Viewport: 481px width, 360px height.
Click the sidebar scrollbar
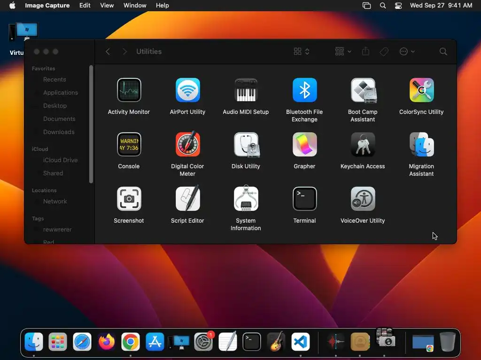click(x=91, y=124)
